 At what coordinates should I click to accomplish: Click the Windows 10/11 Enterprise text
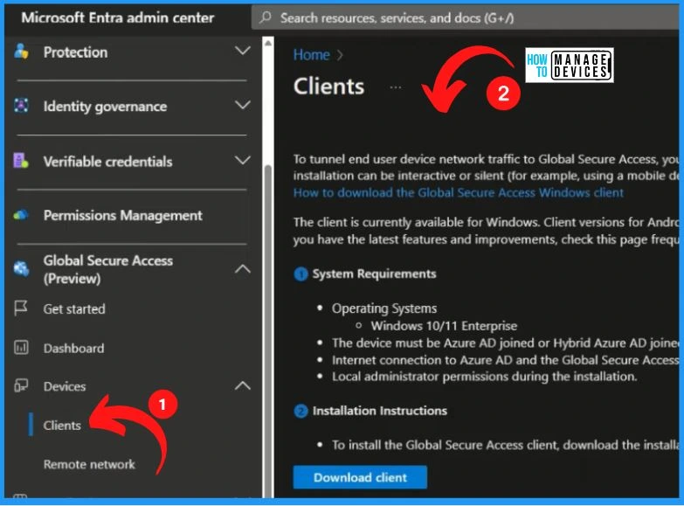pos(444,326)
